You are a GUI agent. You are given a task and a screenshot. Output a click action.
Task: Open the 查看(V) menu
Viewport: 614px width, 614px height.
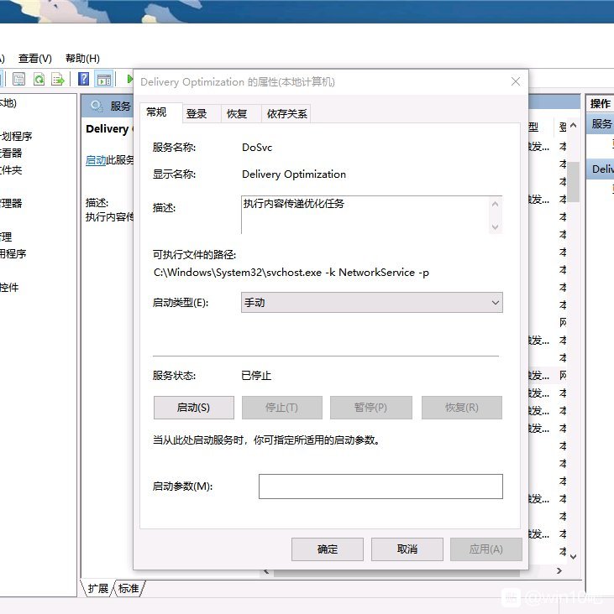35,59
